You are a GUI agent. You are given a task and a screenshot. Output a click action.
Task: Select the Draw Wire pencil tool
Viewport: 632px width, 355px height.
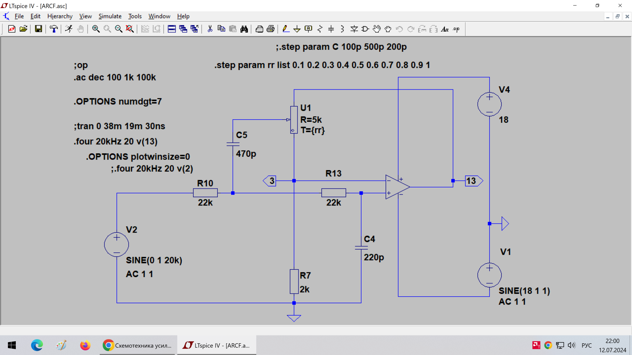pyautogui.click(x=285, y=29)
